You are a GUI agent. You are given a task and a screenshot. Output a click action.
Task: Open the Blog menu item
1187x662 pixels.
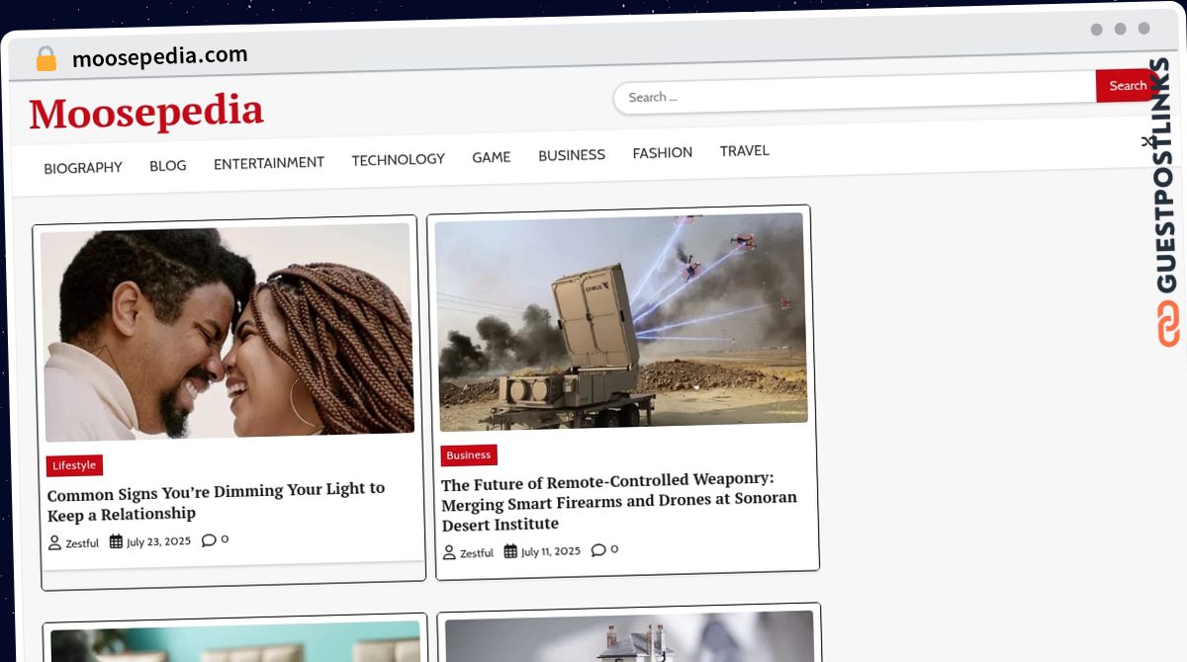pos(168,165)
